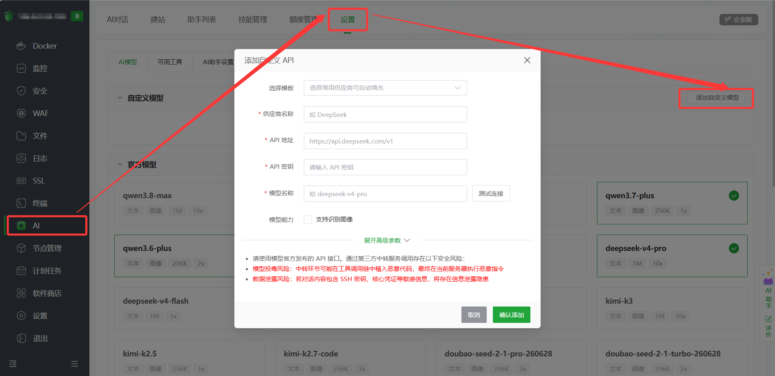Open Docker in the sidebar
The width and height of the screenshot is (775, 376).
(45, 46)
